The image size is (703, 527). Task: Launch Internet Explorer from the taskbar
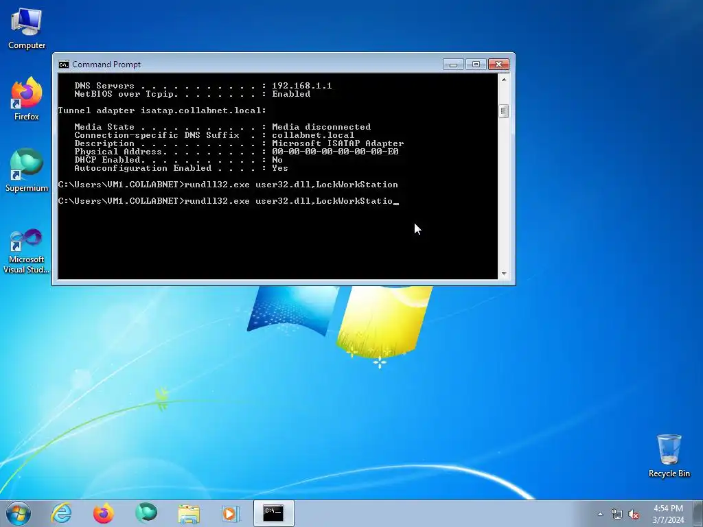61,513
